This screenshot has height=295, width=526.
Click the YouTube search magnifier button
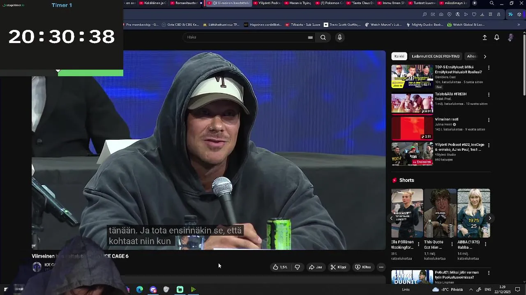tap(323, 37)
